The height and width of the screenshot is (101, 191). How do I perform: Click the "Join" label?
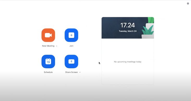tap(71, 46)
